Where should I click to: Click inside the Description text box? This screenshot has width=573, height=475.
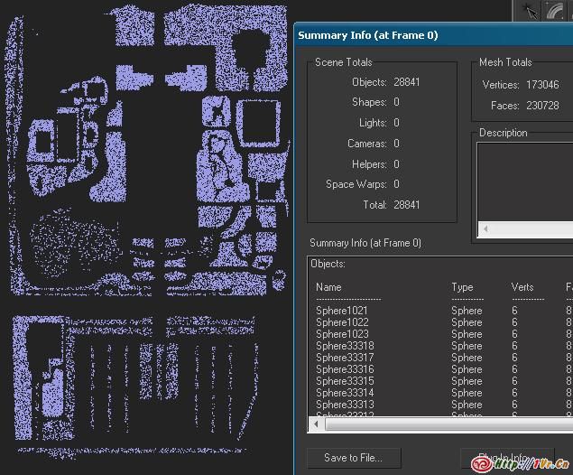(x=525, y=181)
